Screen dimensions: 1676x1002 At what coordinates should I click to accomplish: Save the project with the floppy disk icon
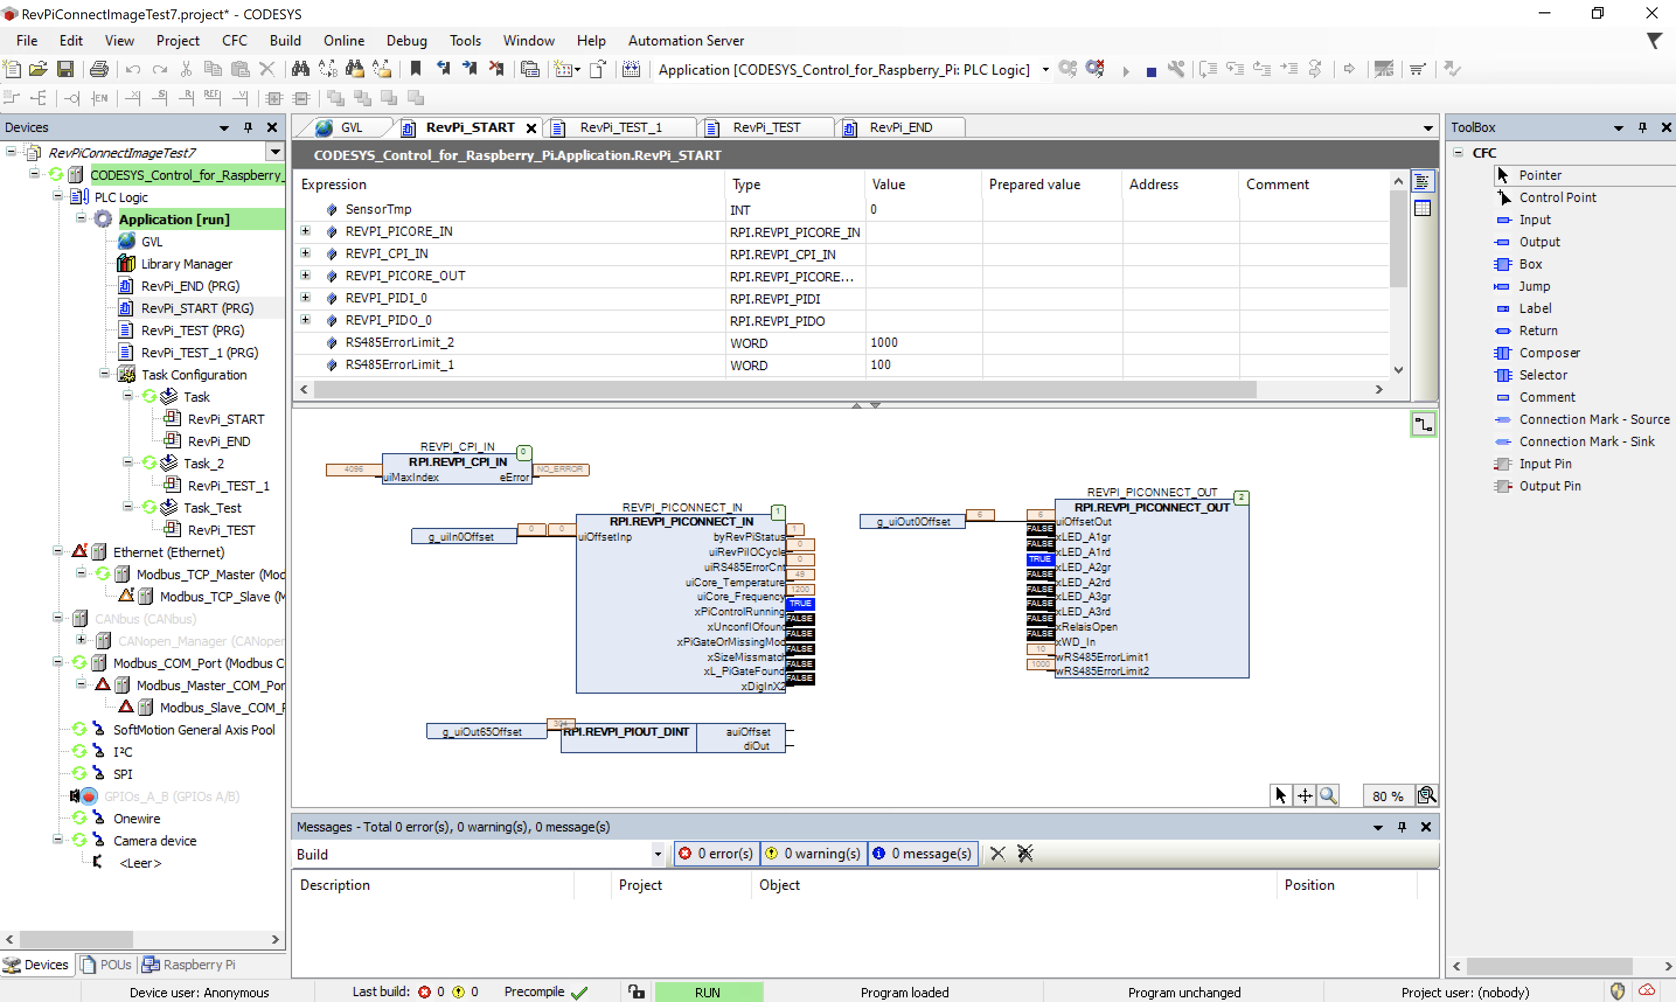pyautogui.click(x=65, y=69)
